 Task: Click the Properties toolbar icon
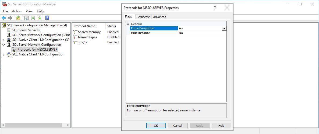[x=26, y=18]
